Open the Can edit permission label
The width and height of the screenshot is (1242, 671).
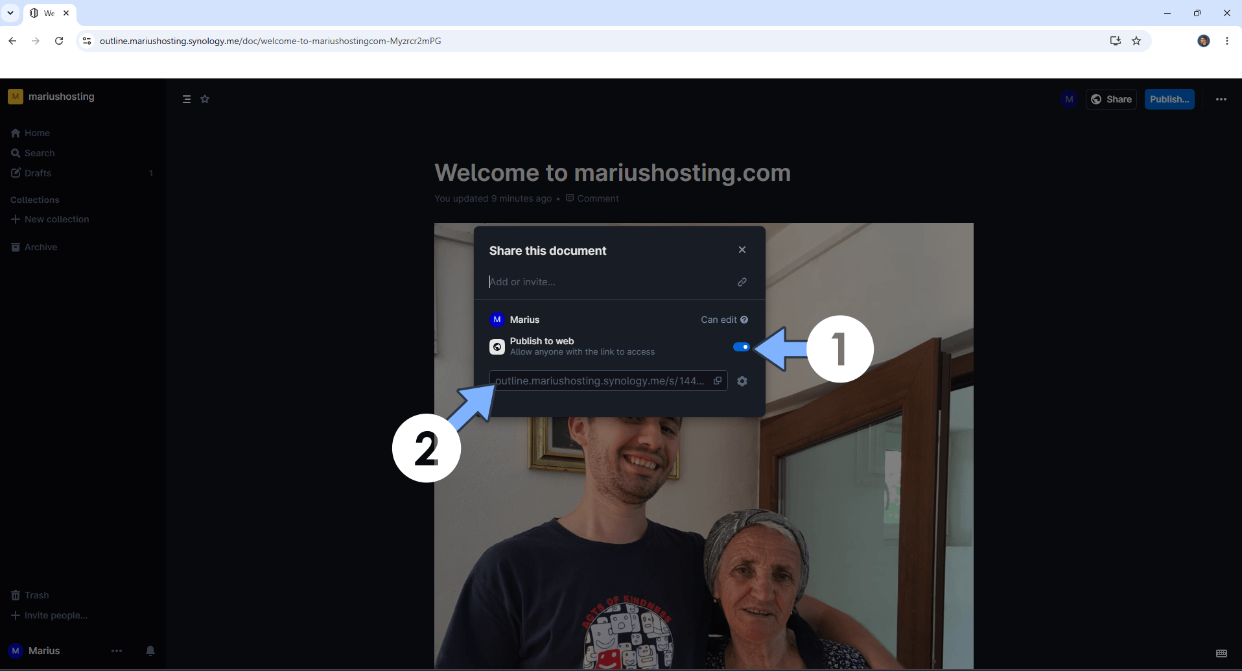718,320
